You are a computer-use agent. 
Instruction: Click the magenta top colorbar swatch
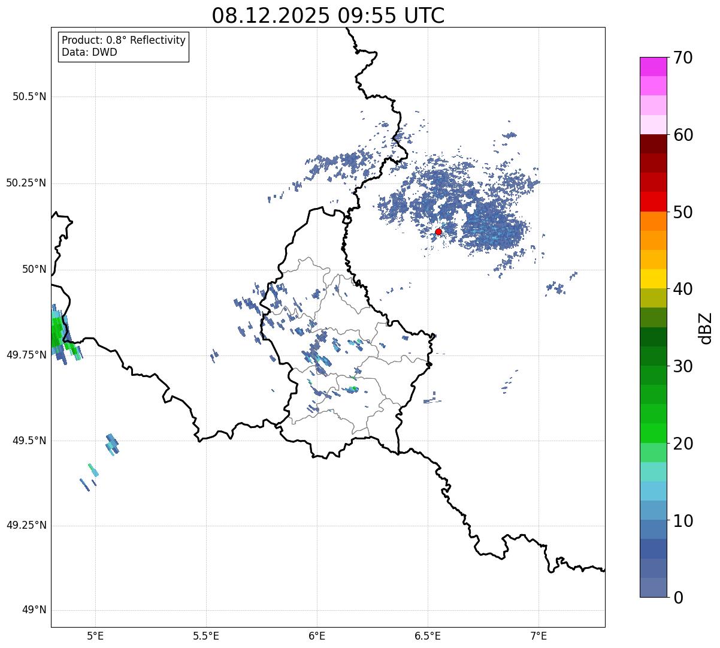pyautogui.click(x=654, y=67)
